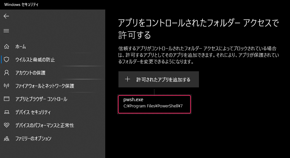Click the ホーム house icon
This screenshot has width=290, height=158.
coord(7,47)
